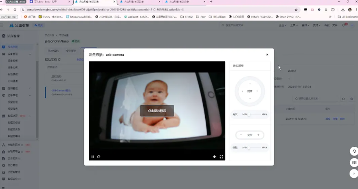The height and width of the screenshot is (189, 358).
Task: Close the usb-camera live stream dialog
Action: [x=267, y=54]
